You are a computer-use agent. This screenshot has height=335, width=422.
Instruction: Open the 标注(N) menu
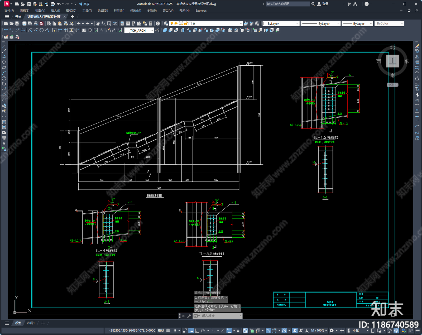pyautogui.click(x=119, y=11)
